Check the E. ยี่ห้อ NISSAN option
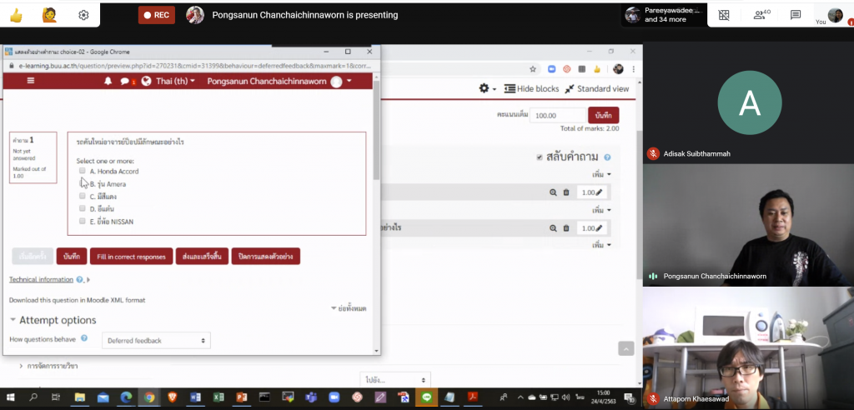The height and width of the screenshot is (410, 854). click(83, 221)
